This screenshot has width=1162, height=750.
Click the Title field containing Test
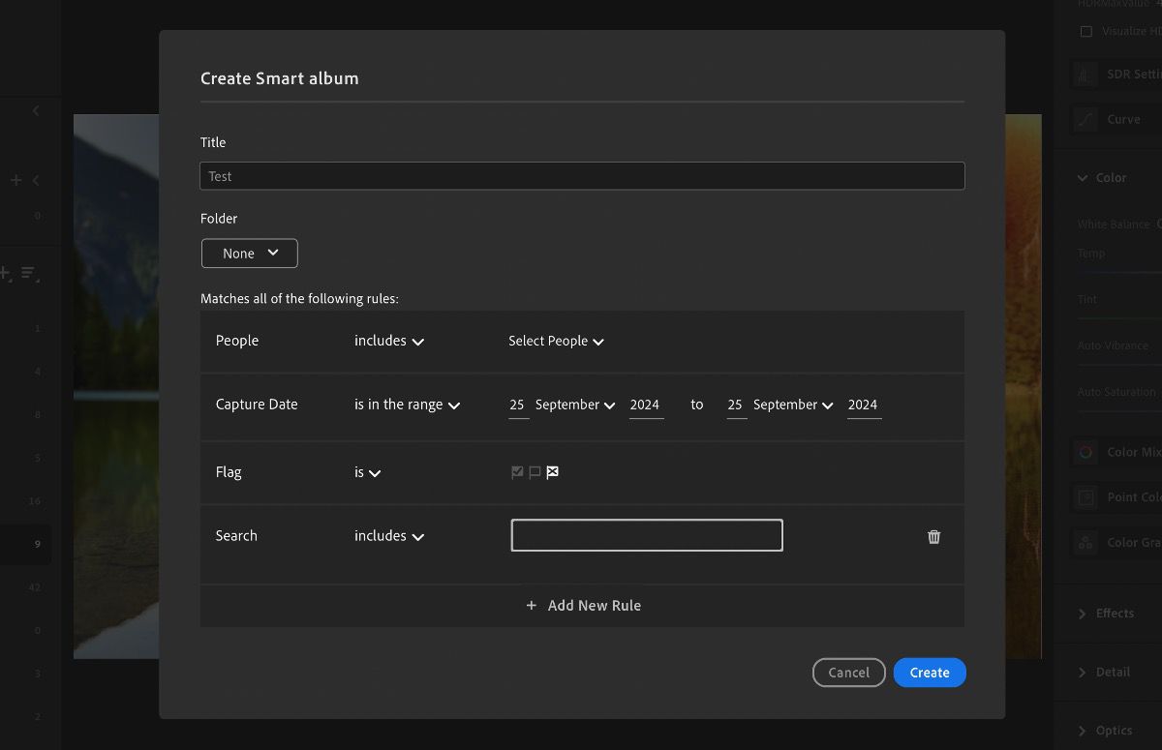pyautogui.click(x=582, y=175)
